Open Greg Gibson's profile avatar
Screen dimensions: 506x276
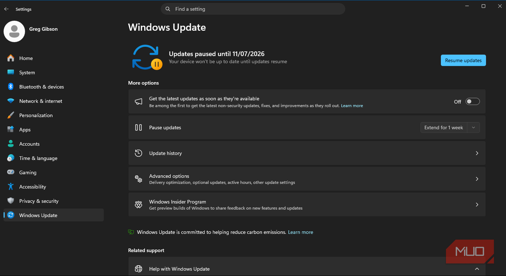(x=14, y=31)
